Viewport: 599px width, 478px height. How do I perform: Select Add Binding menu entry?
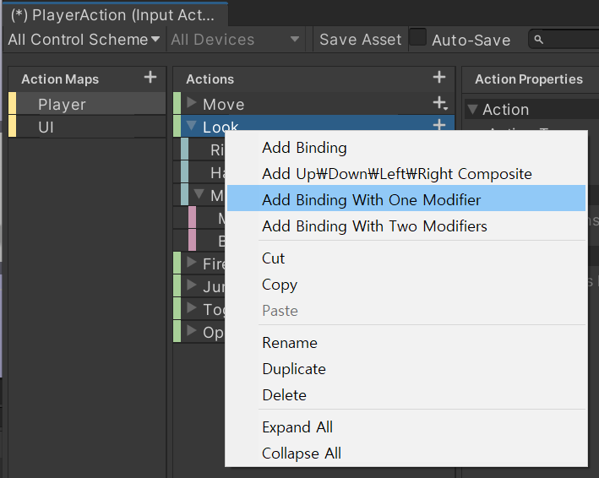304,148
